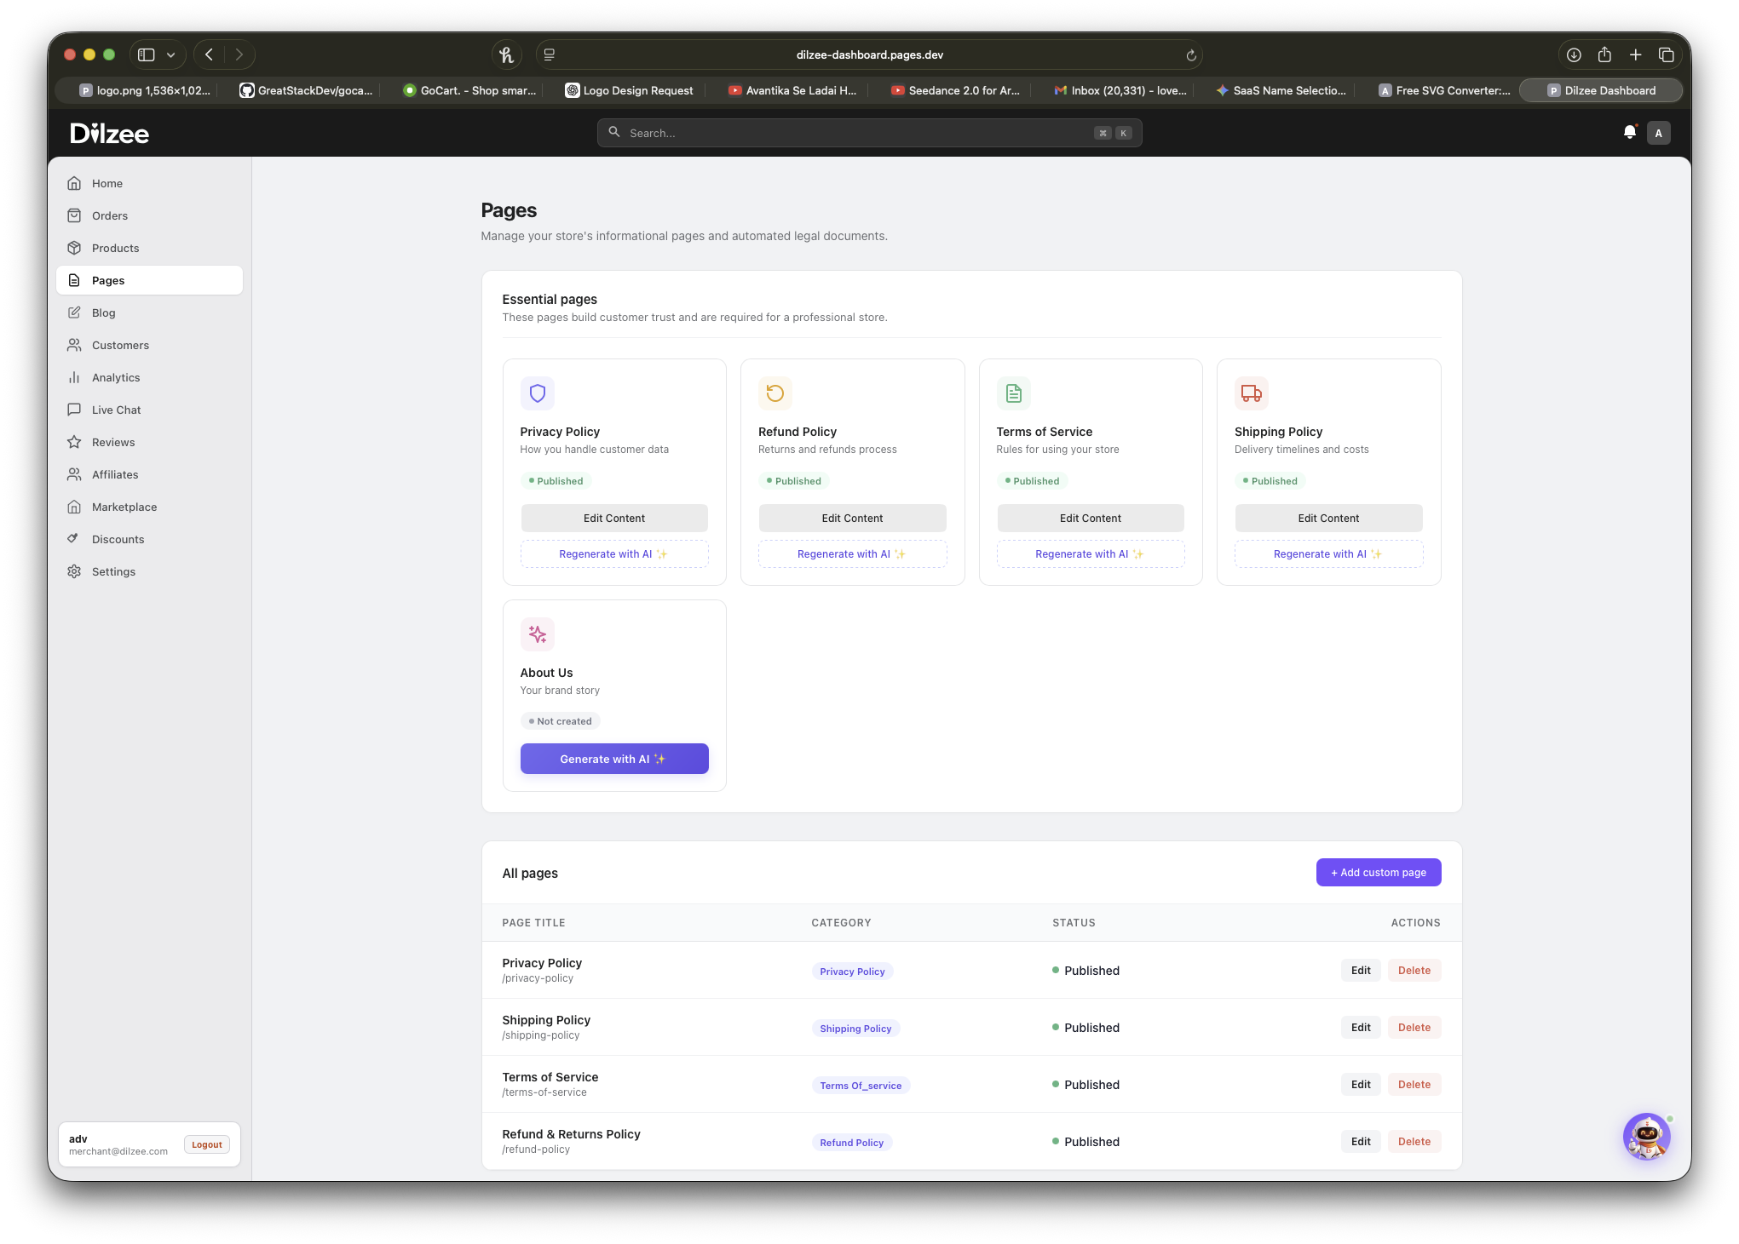Go forward with the browser forward arrow
This screenshot has width=1739, height=1244.
click(x=239, y=54)
